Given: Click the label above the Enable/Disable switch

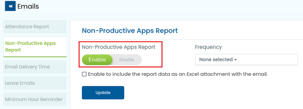Looking at the screenshot, I should (119, 47).
